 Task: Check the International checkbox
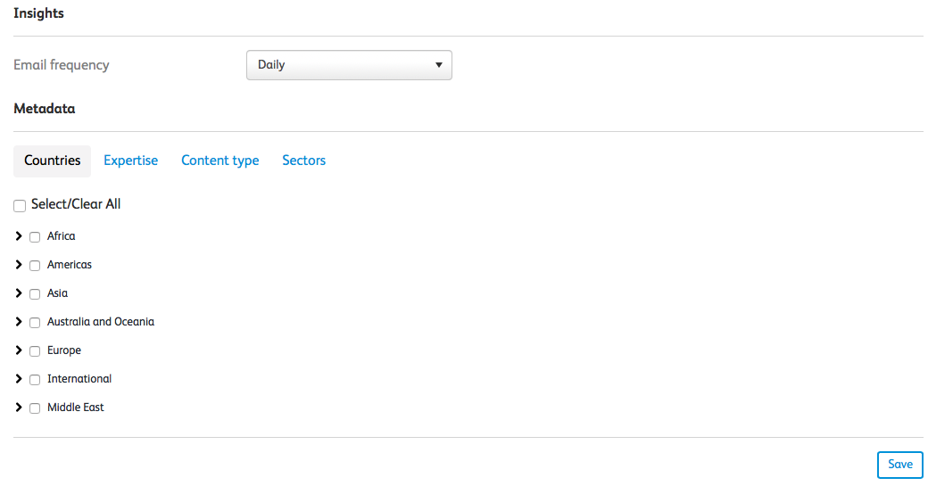(35, 380)
